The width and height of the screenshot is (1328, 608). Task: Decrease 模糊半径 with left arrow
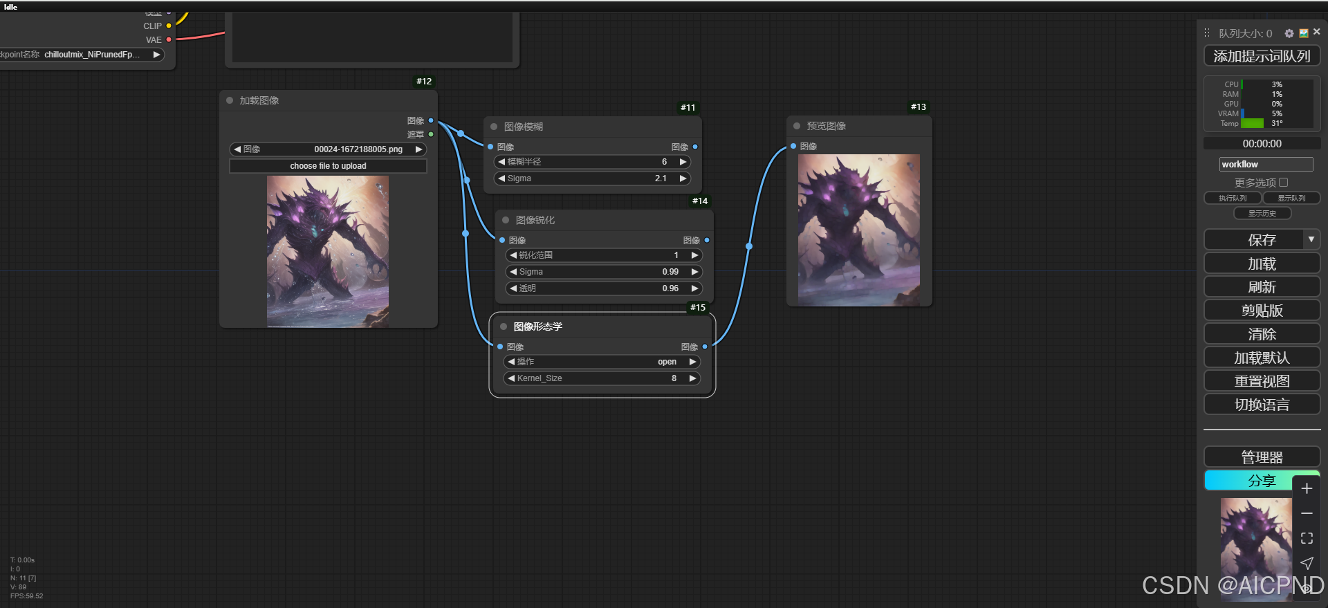click(x=501, y=162)
